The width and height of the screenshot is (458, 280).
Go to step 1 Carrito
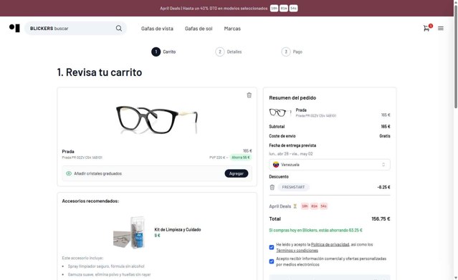163,52
